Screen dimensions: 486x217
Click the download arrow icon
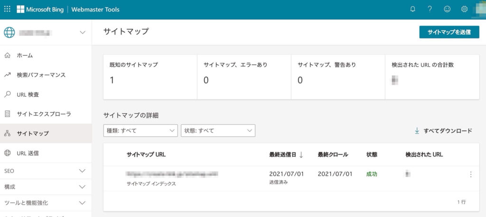point(417,131)
